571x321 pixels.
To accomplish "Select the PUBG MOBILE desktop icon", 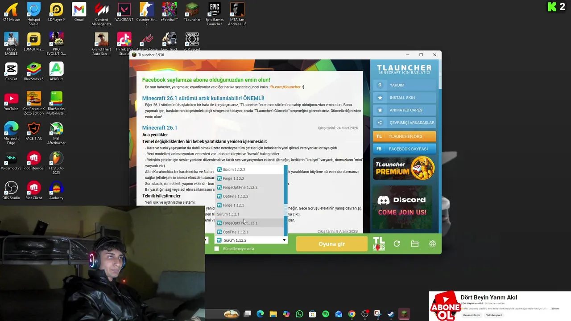I will point(11,44).
